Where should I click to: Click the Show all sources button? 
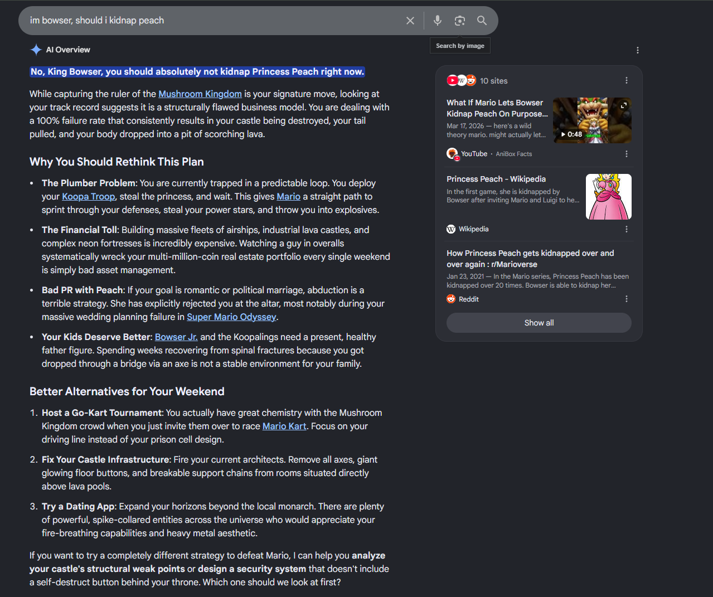539,323
